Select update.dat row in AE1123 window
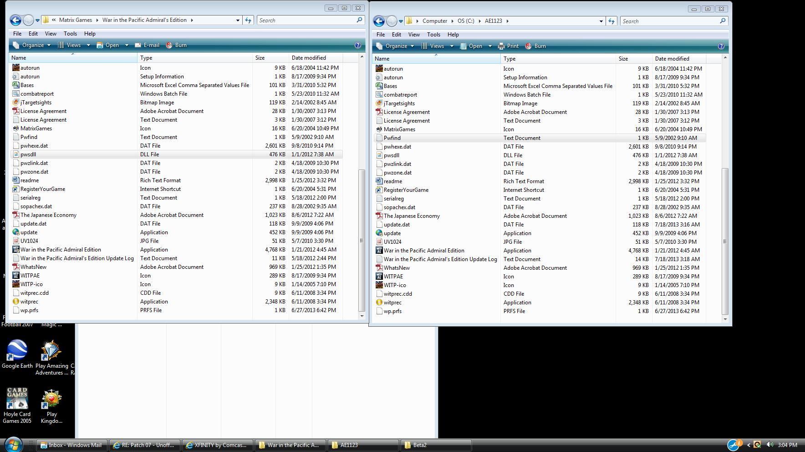The image size is (805, 452). 540,225
